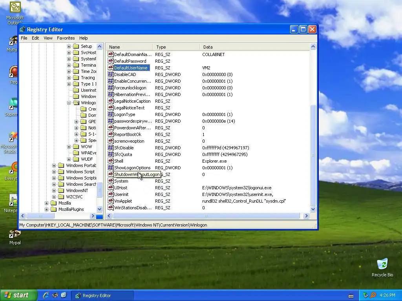The image size is (402, 301).
Task: Click values pane scroll down arrow
Action: coord(313,209)
